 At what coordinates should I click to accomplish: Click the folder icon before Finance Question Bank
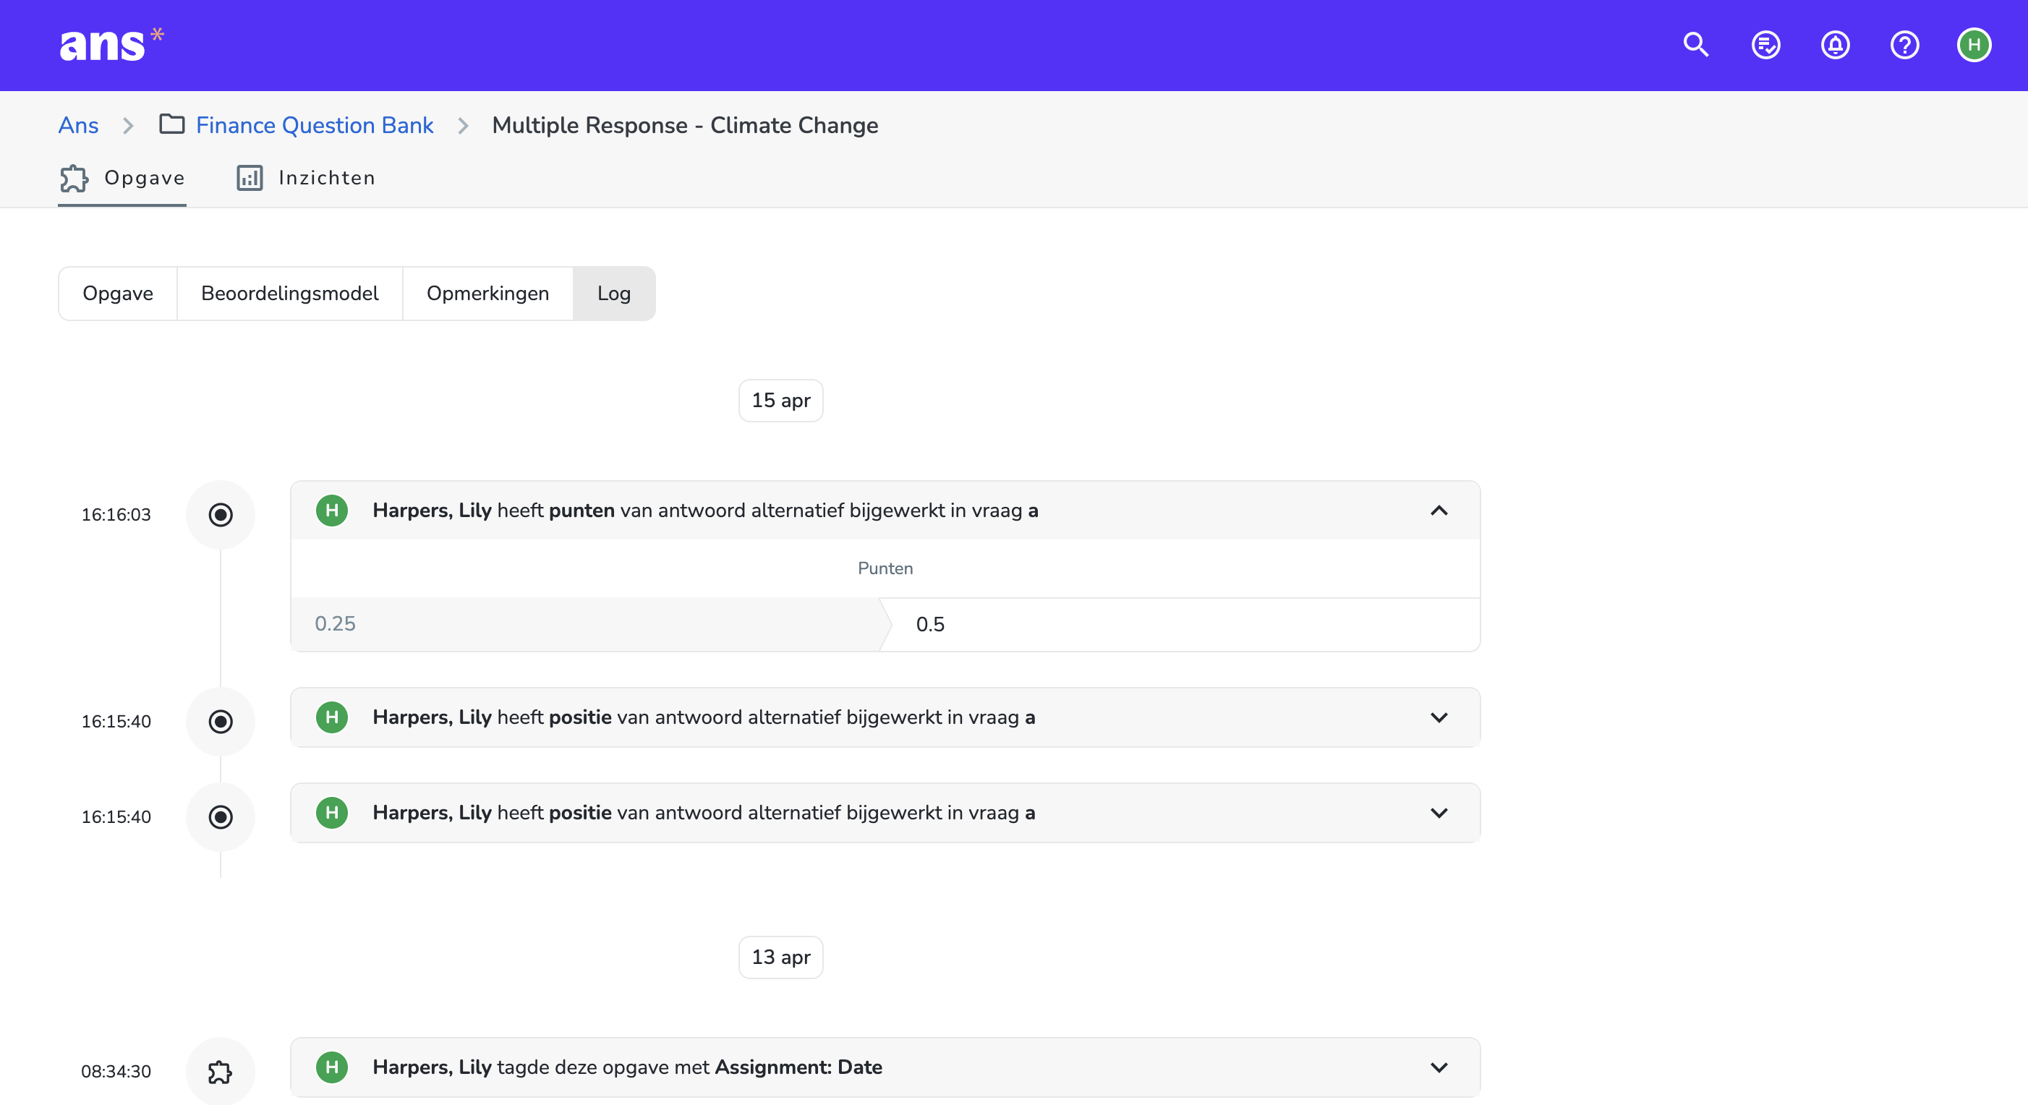[171, 124]
